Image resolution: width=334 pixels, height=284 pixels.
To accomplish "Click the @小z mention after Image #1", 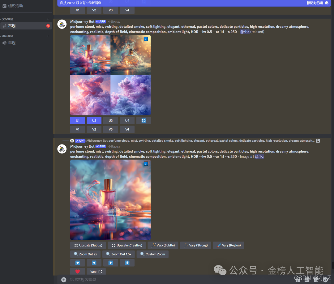I will click(x=259, y=157).
